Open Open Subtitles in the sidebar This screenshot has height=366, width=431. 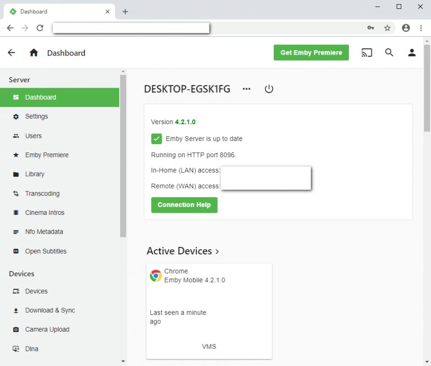[60, 251]
